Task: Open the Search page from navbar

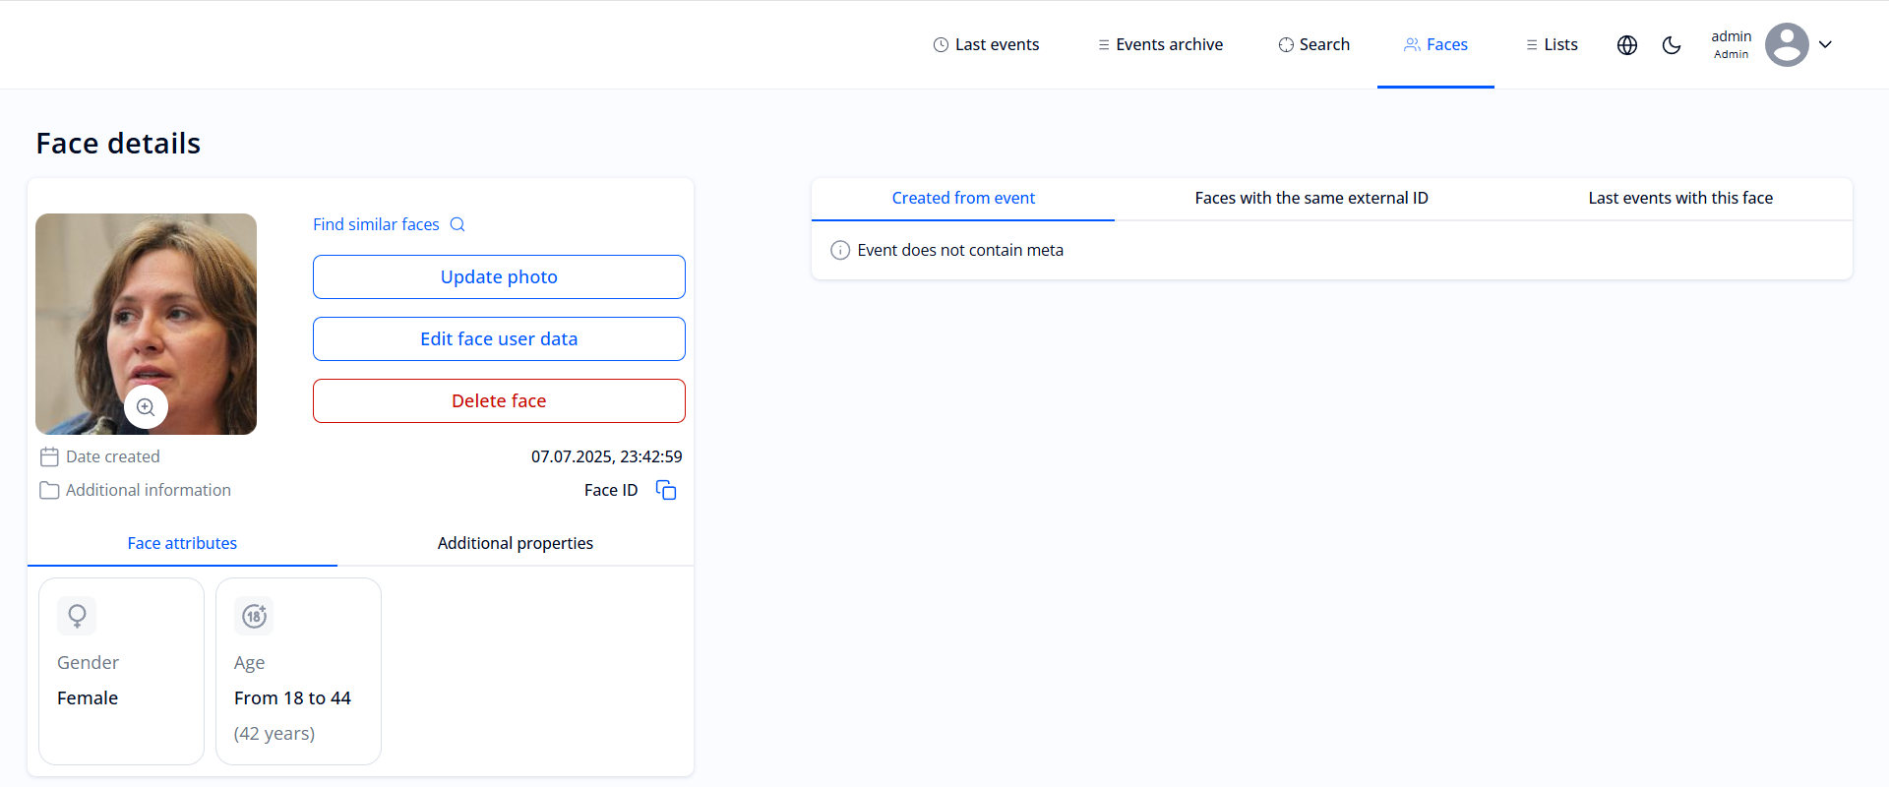Action: pyautogui.click(x=1313, y=45)
